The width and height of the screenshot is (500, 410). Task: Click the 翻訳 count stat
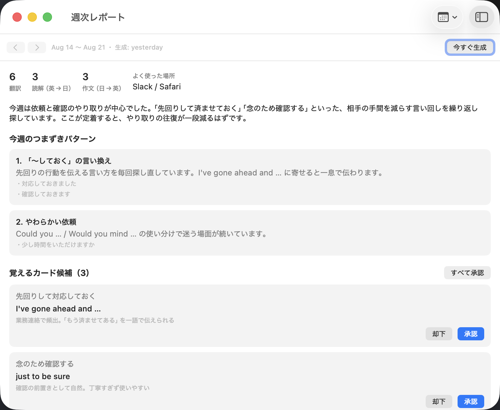pos(15,82)
